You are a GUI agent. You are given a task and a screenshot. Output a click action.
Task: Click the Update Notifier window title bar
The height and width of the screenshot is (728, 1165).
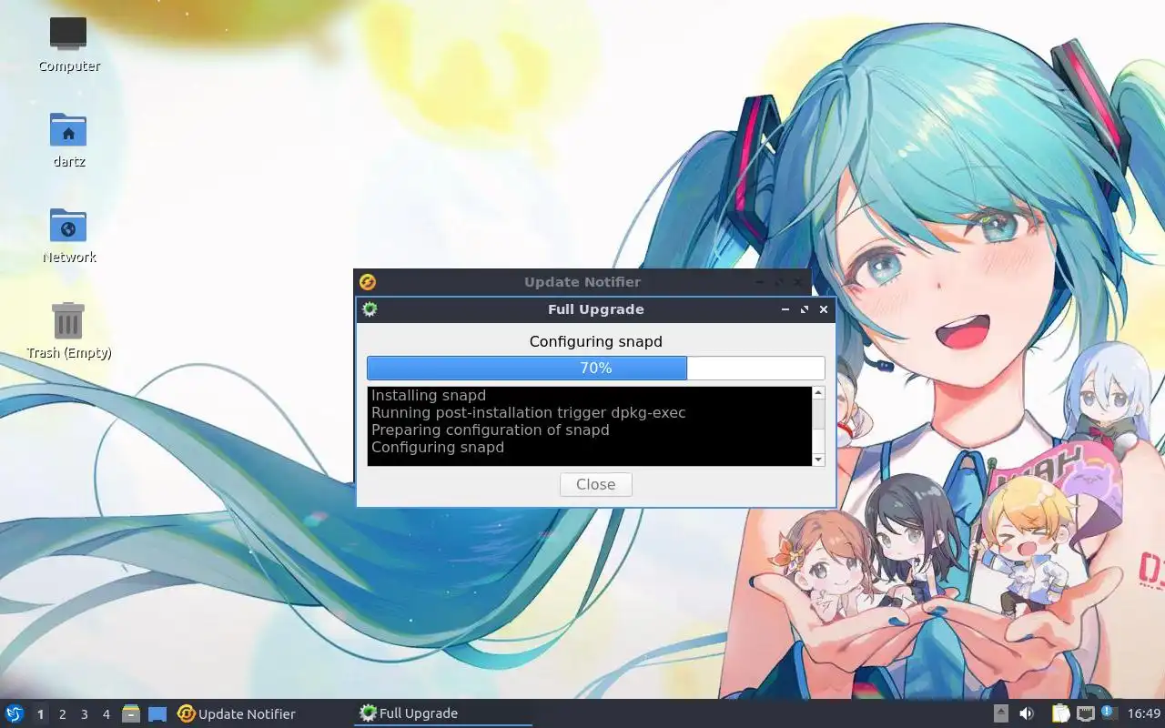582,282
